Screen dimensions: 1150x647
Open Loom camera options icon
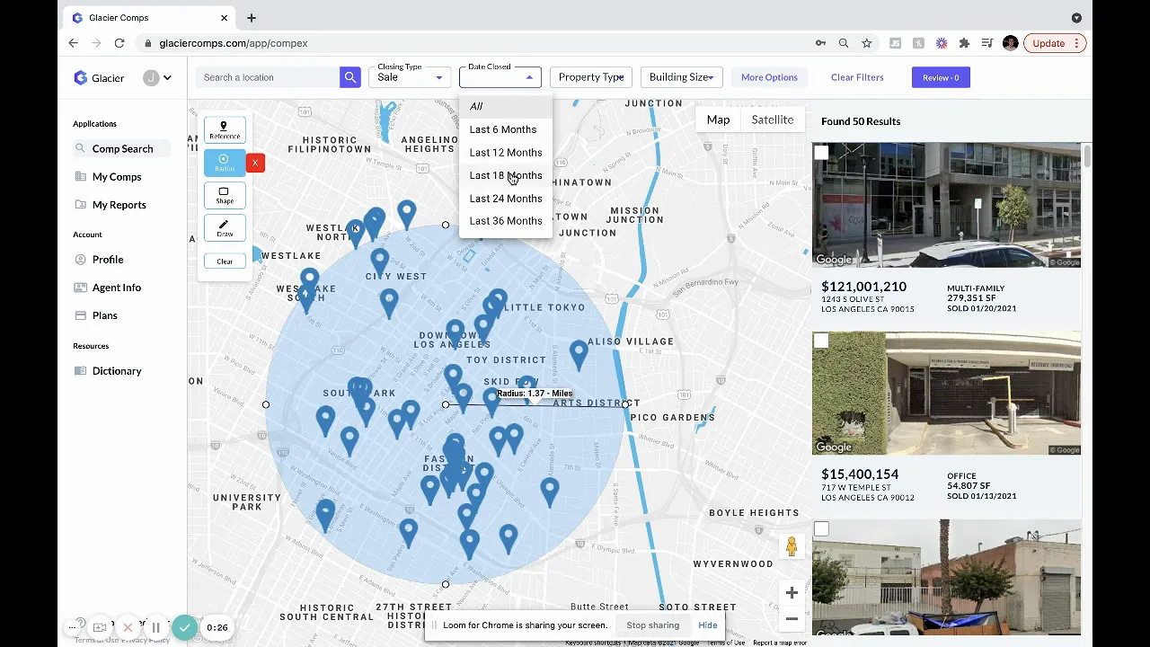pos(100,627)
